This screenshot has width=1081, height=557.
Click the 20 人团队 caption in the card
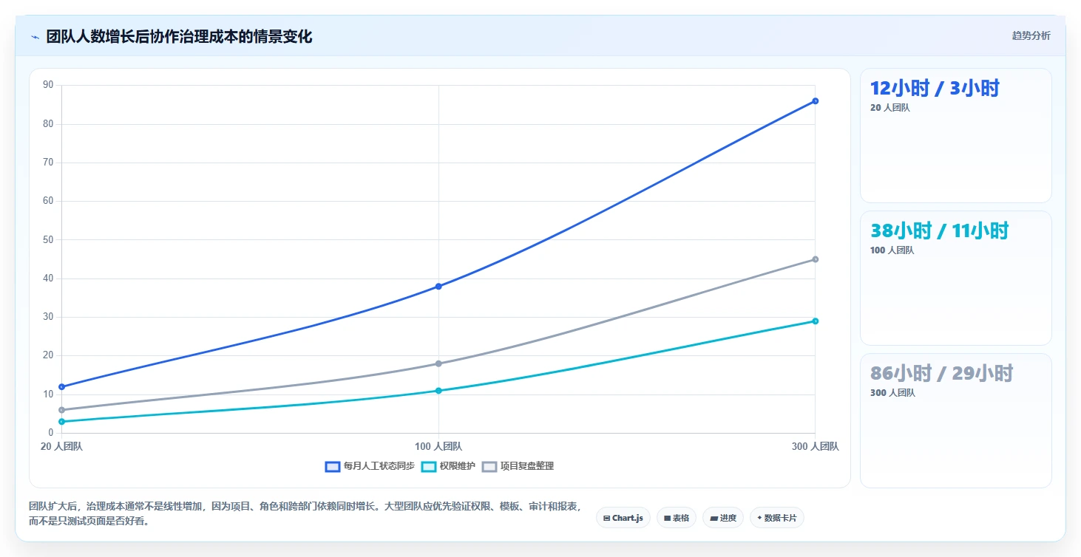(x=890, y=108)
